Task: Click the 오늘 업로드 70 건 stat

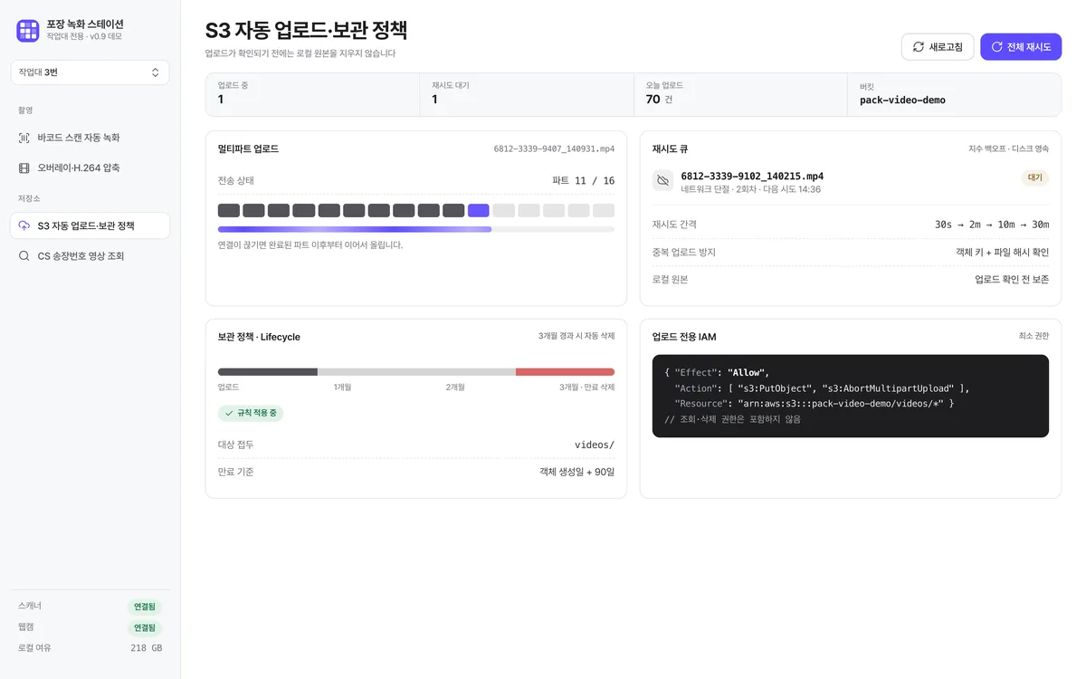Action: pyautogui.click(x=740, y=94)
